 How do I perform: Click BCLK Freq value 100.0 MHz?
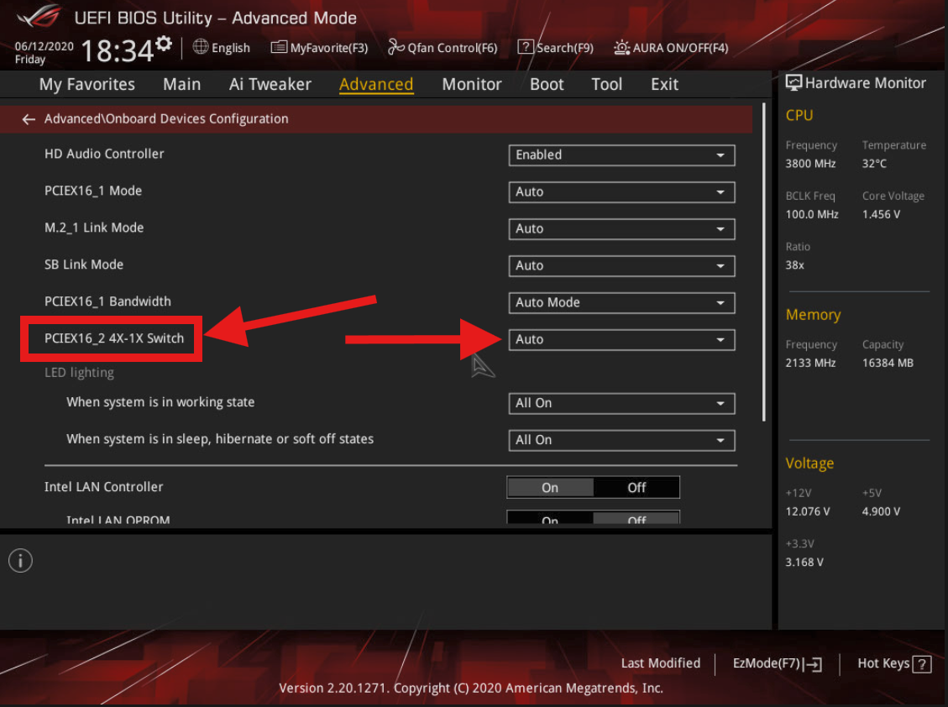pos(812,215)
